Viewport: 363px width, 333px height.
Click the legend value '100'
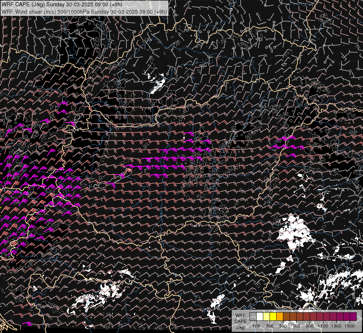(x=256, y=326)
